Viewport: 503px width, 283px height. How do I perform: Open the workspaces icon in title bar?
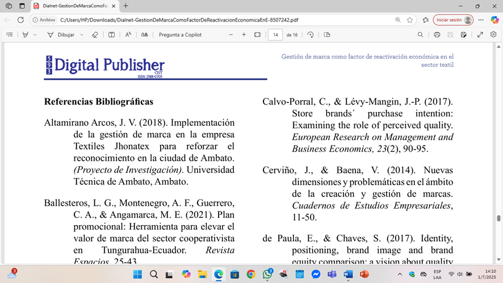[9, 6]
